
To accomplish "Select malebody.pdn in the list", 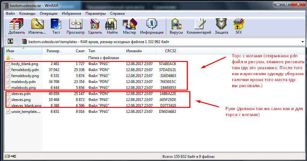I will (x=23, y=81).
